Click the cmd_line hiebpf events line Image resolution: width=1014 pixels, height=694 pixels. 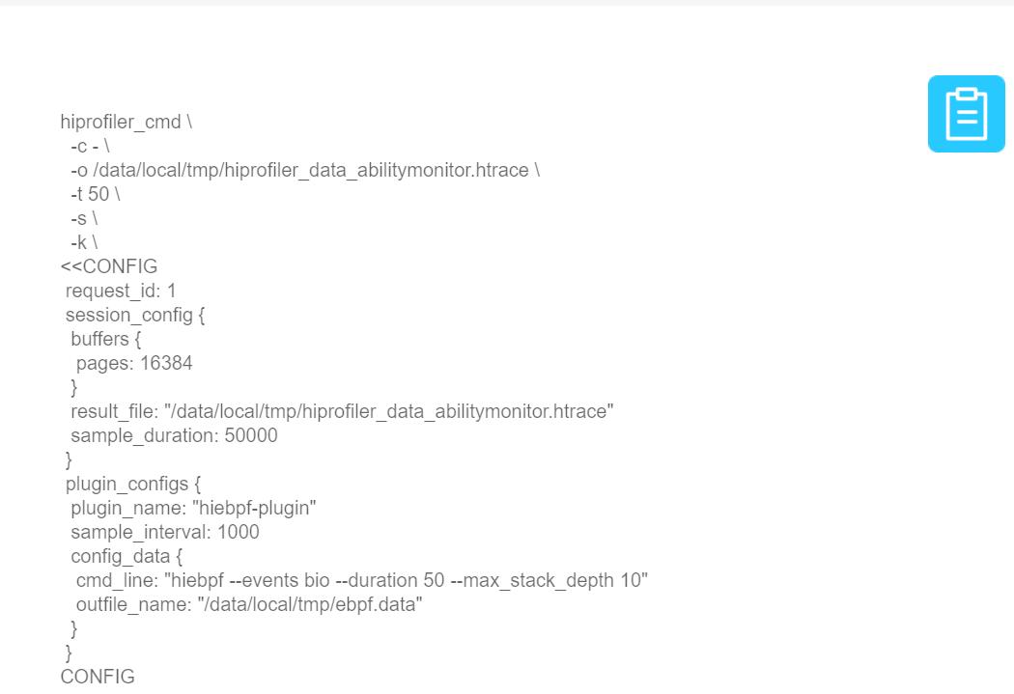(x=362, y=580)
